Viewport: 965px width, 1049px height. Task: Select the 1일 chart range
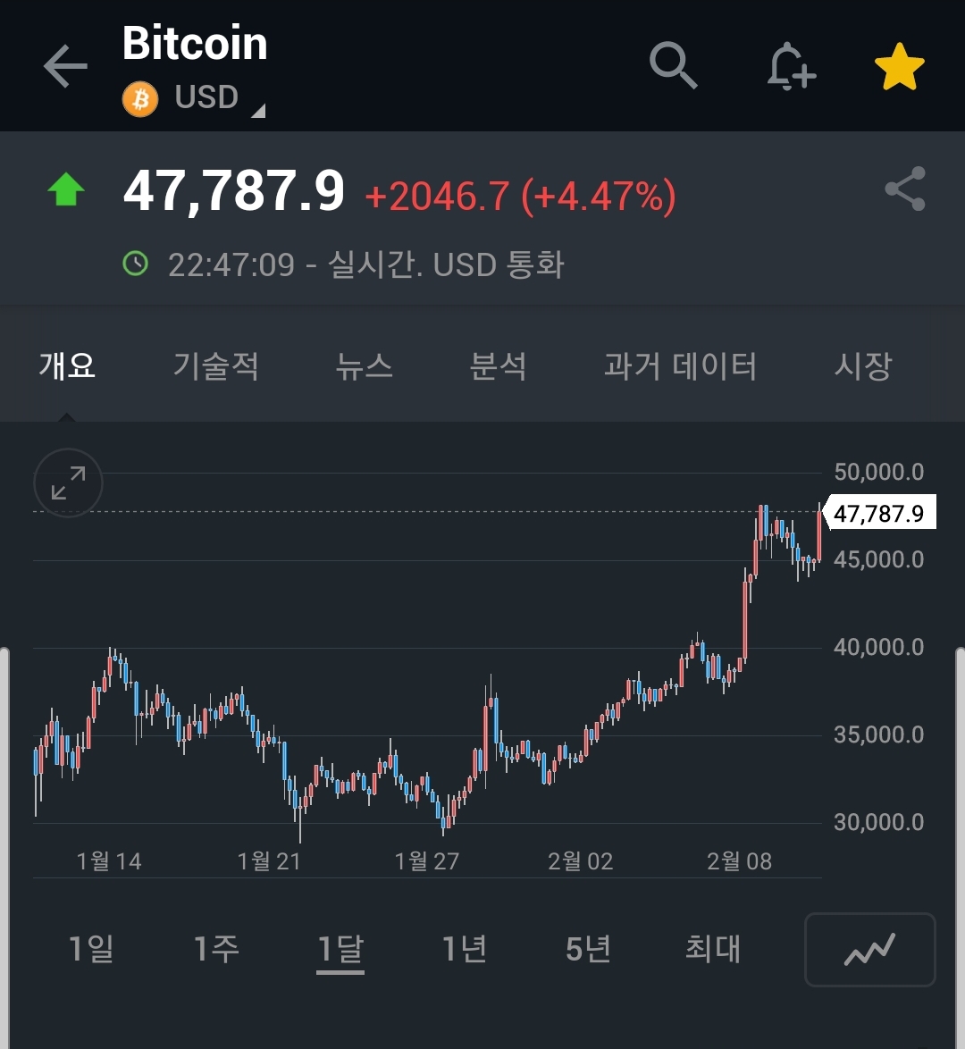(x=91, y=948)
